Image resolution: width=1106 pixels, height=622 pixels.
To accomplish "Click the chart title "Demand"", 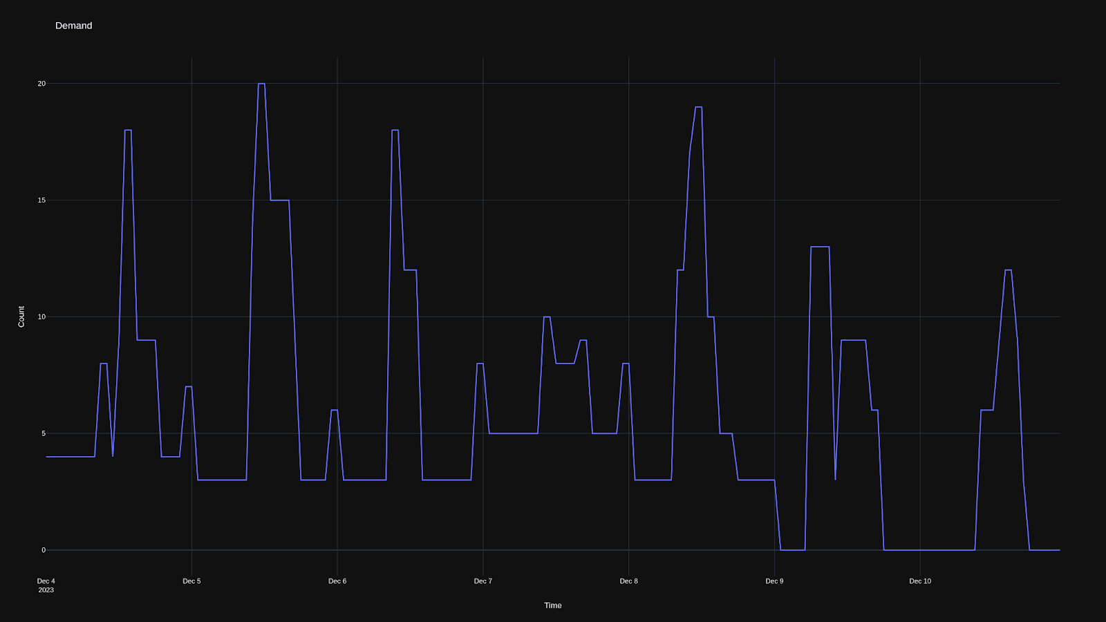I will click(74, 26).
